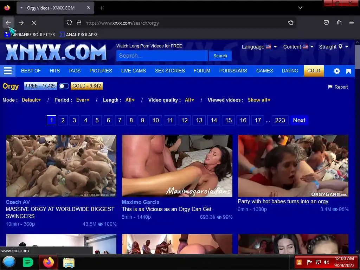The width and height of the screenshot is (360, 270).
Task: Click the LIVE CAMS menu link
Action: [133, 71]
